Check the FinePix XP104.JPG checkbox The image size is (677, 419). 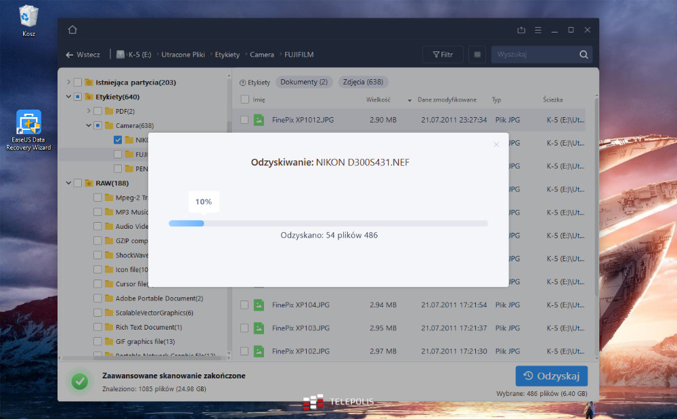[x=244, y=305]
